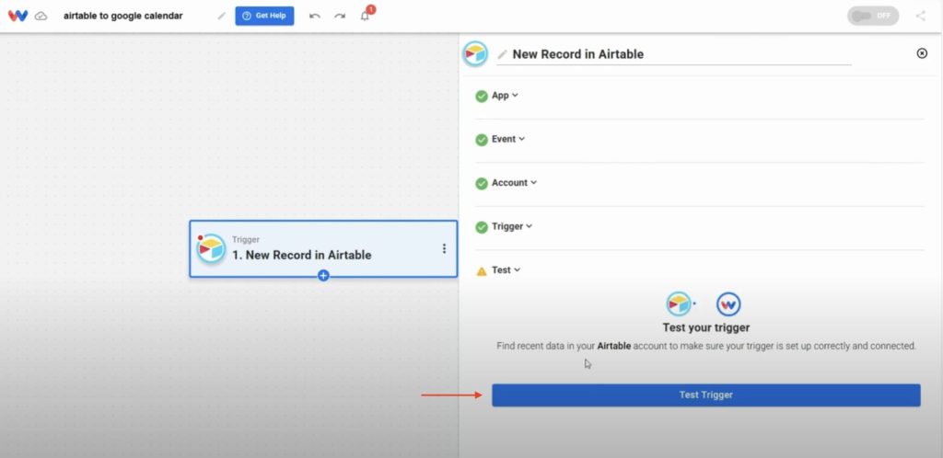Redo the last action

[x=340, y=17]
